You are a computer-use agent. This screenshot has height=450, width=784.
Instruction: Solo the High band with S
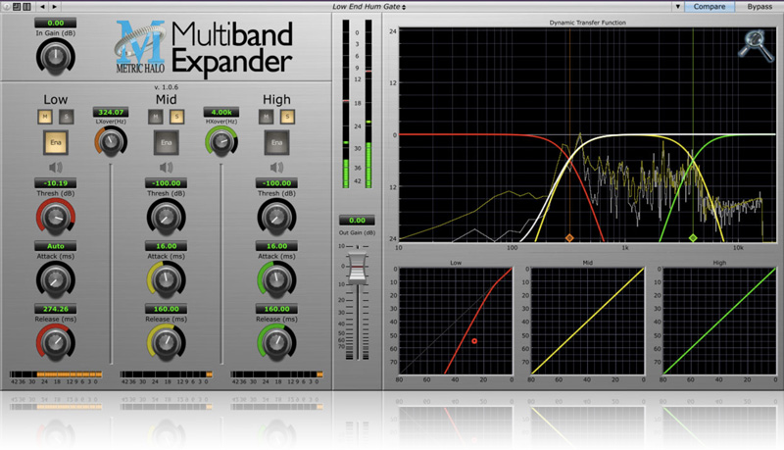(284, 117)
